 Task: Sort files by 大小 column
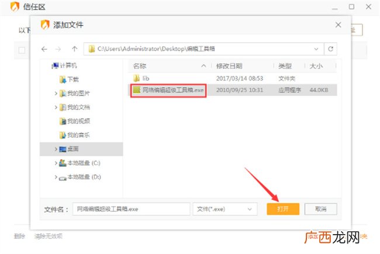[316, 66]
